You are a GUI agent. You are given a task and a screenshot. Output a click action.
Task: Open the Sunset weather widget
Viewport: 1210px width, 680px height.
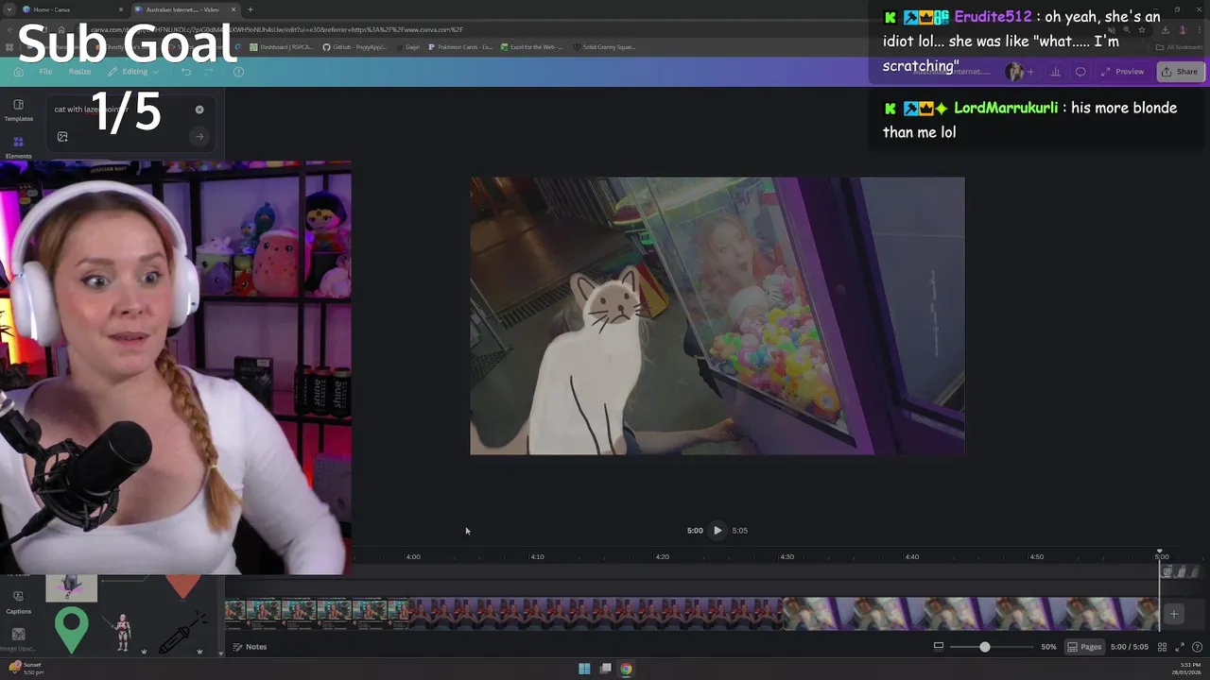[x=26, y=668]
